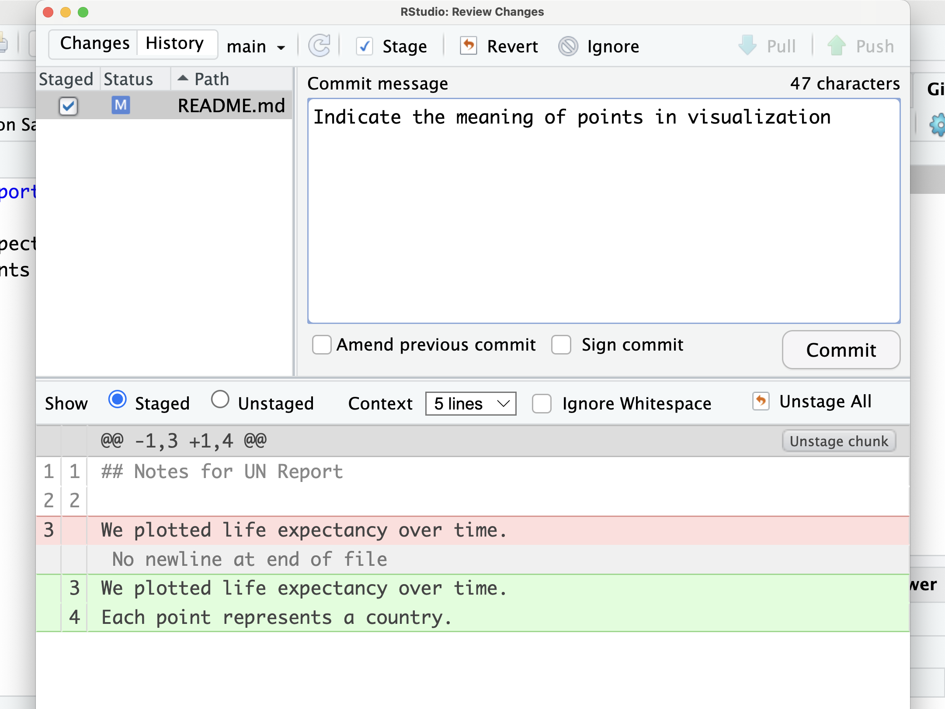Enable Amend previous commit checkbox
The height and width of the screenshot is (709, 945).
pyautogui.click(x=322, y=344)
